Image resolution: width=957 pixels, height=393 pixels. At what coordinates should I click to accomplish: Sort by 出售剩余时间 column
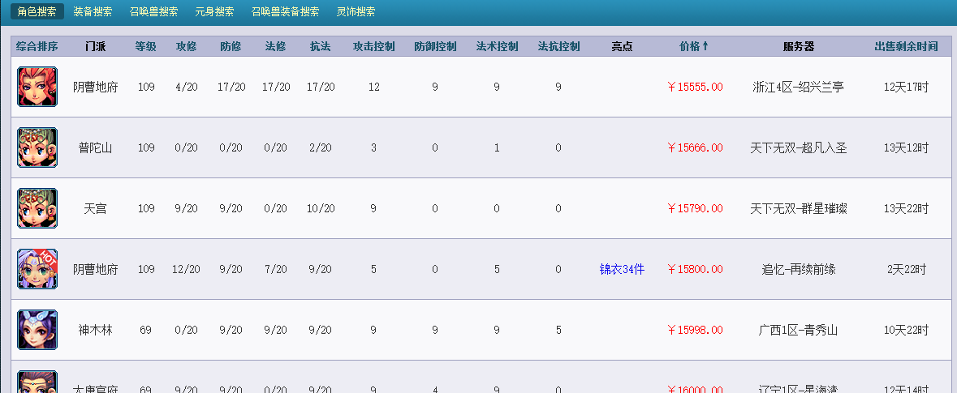pos(906,47)
